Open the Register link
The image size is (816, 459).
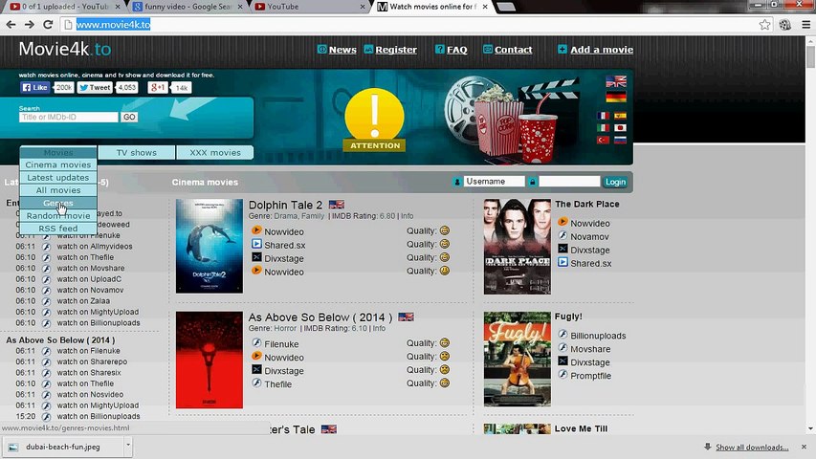pyautogui.click(x=396, y=50)
